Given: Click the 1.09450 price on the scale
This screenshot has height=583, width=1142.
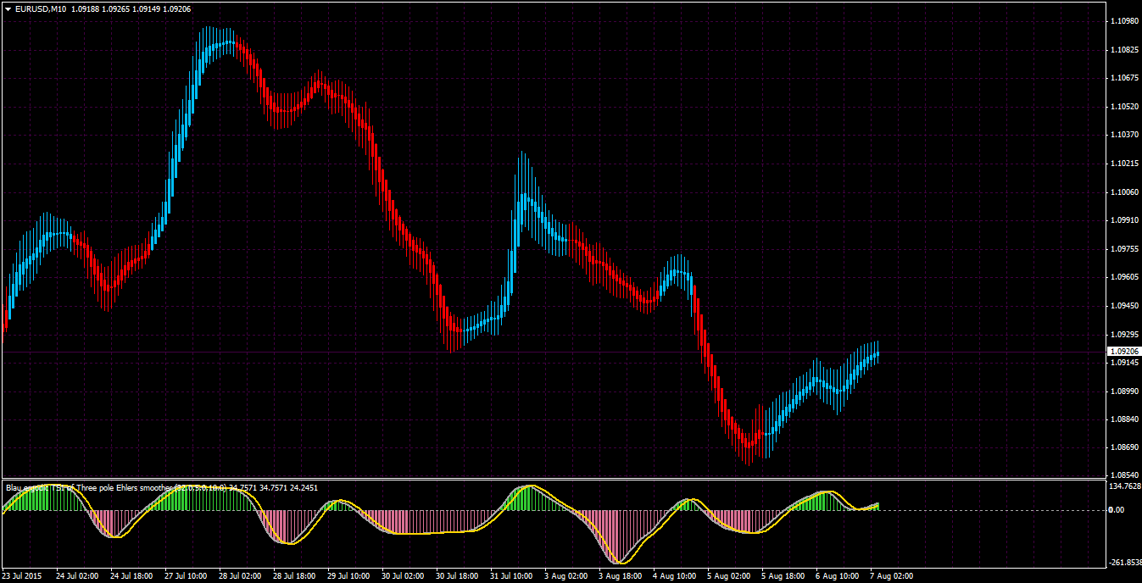Looking at the screenshot, I should pyautogui.click(x=1124, y=306).
